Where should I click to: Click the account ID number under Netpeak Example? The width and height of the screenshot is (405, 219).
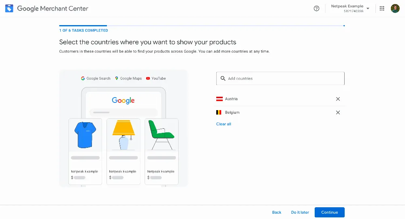pyautogui.click(x=353, y=11)
